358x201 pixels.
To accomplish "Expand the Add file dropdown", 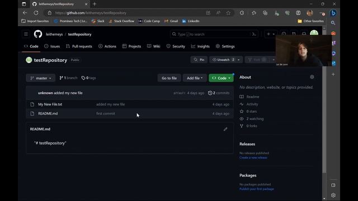I will coord(195,78).
